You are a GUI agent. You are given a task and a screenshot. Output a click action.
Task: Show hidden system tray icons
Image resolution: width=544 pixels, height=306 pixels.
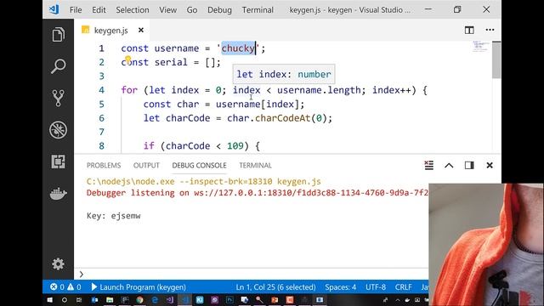coord(398,300)
